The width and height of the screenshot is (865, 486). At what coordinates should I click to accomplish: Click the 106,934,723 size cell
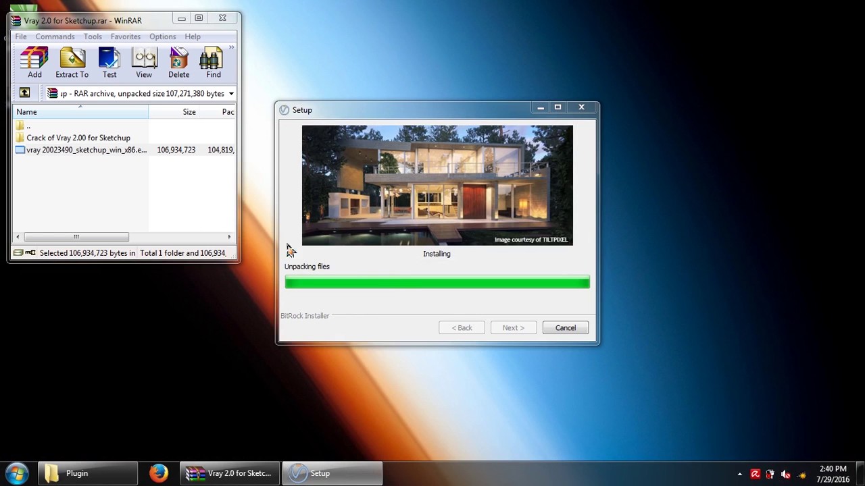click(176, 150)
